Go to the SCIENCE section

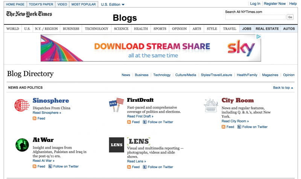click(x=121, y=29)
